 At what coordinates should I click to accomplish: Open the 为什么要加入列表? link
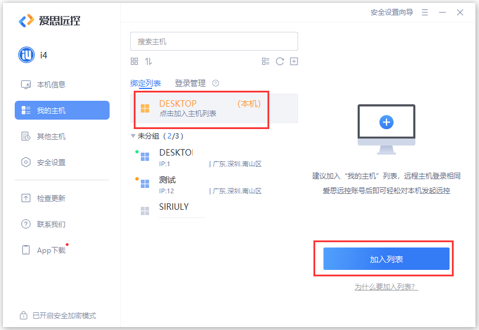pyautogui.click(x=386, y=287)
